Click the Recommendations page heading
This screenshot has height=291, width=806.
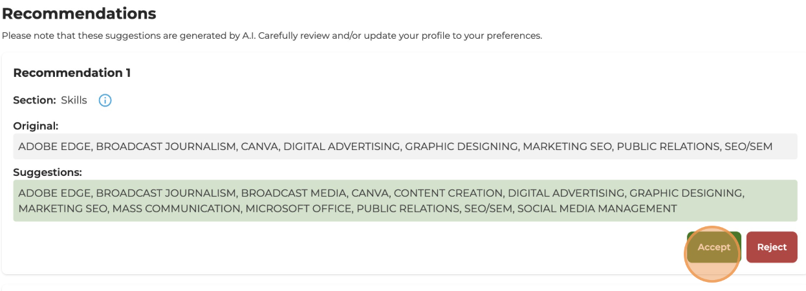[79, 13]
